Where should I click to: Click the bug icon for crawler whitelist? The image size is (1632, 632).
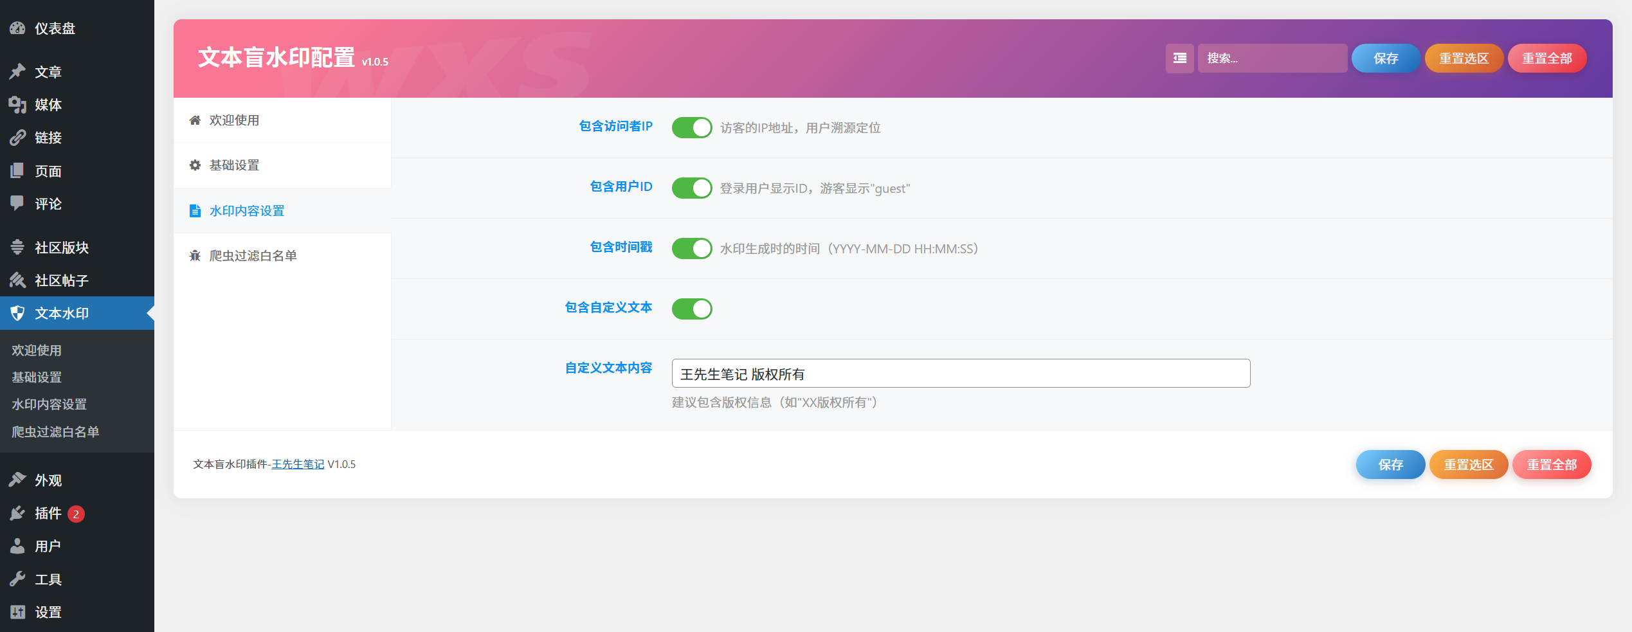(195, 256)
